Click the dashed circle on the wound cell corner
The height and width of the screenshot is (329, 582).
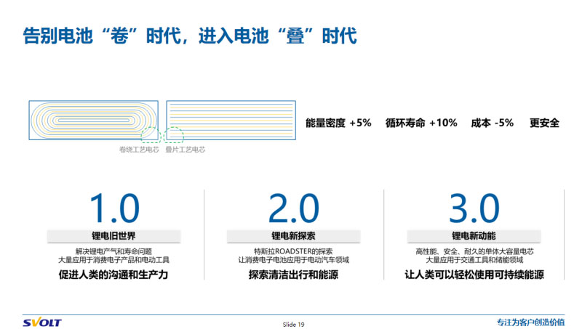[151, 134]
